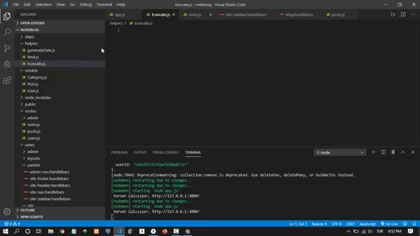420x236 pixels.
Task: Expand the public folder
Action: [x=60, y=104]
